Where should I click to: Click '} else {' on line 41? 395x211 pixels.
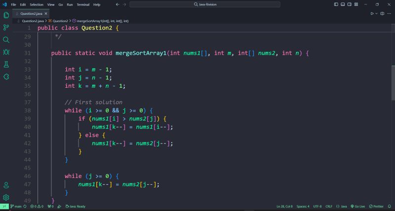(x=92, y=135)
